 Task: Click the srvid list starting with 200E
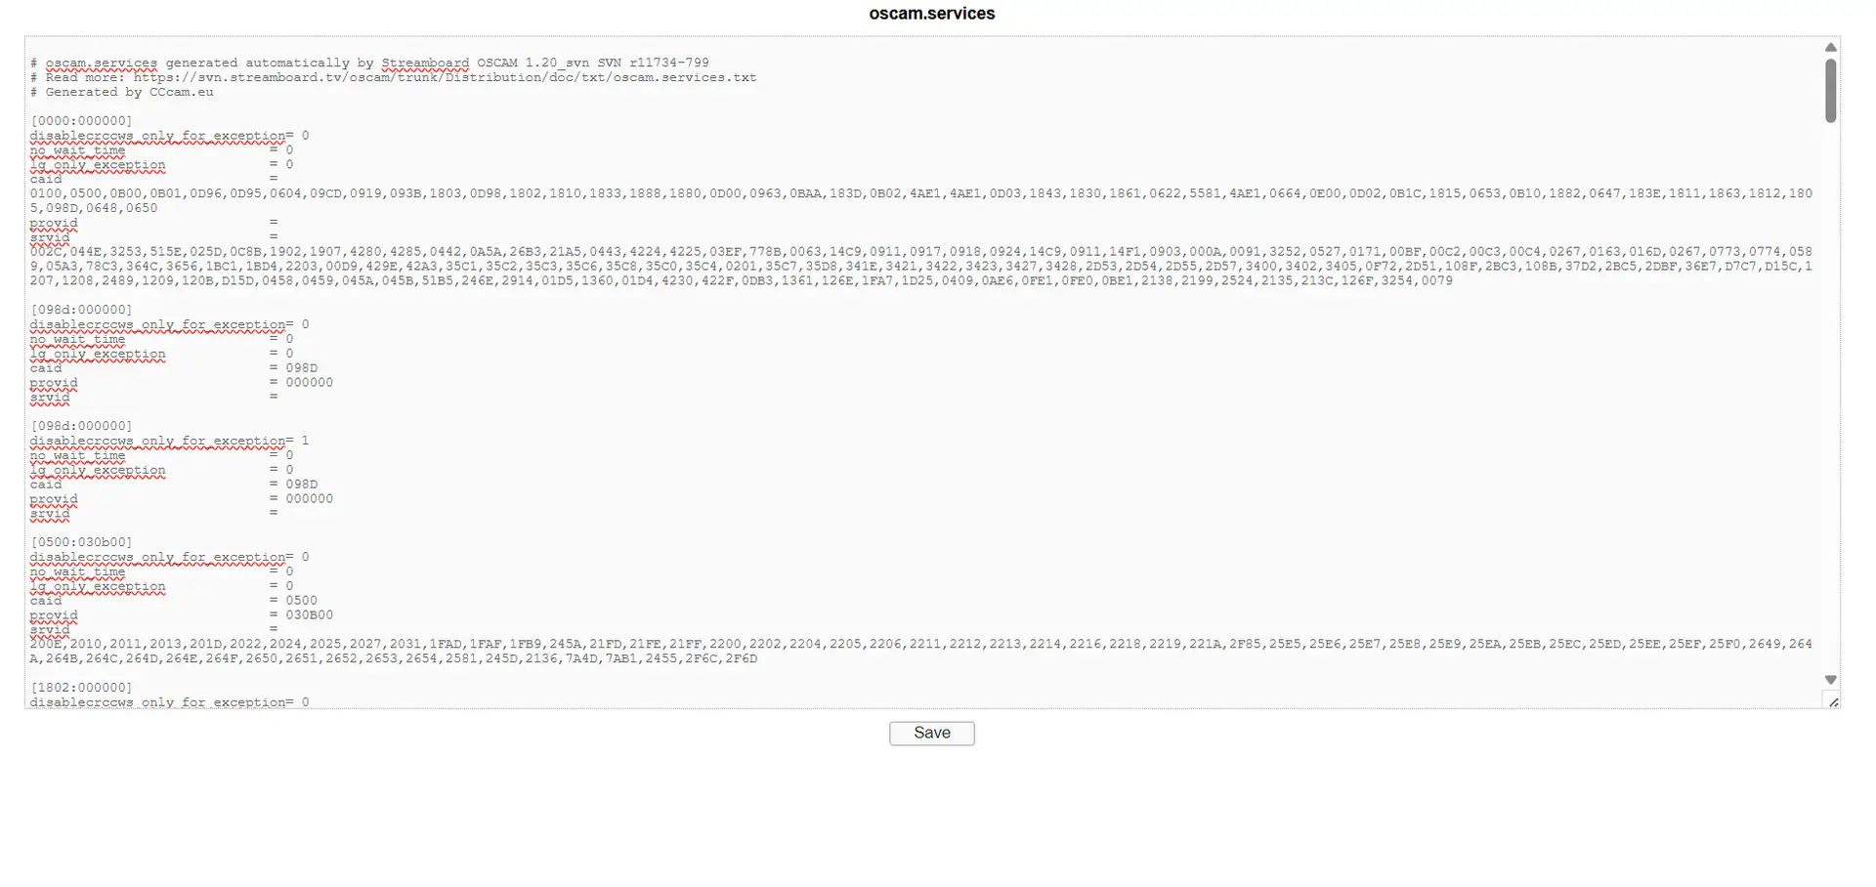point(920,652)
